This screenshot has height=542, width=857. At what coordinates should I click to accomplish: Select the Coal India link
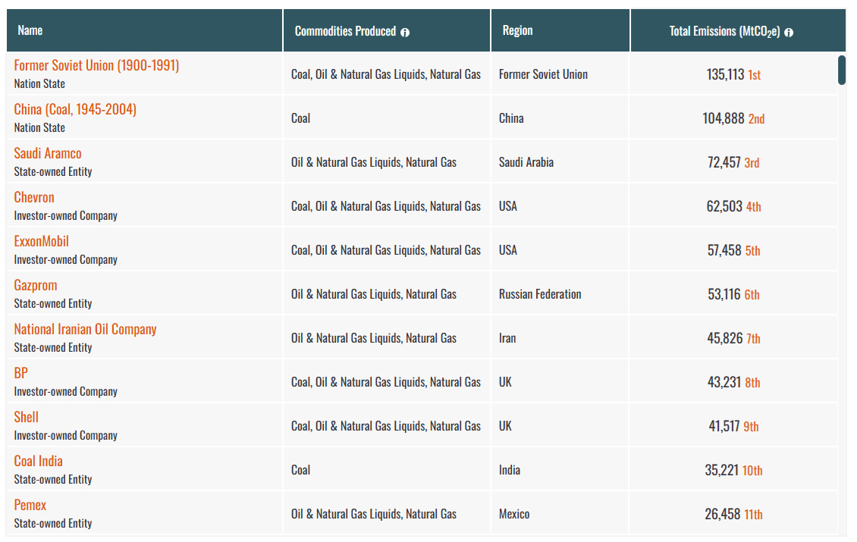pos(39,461)
